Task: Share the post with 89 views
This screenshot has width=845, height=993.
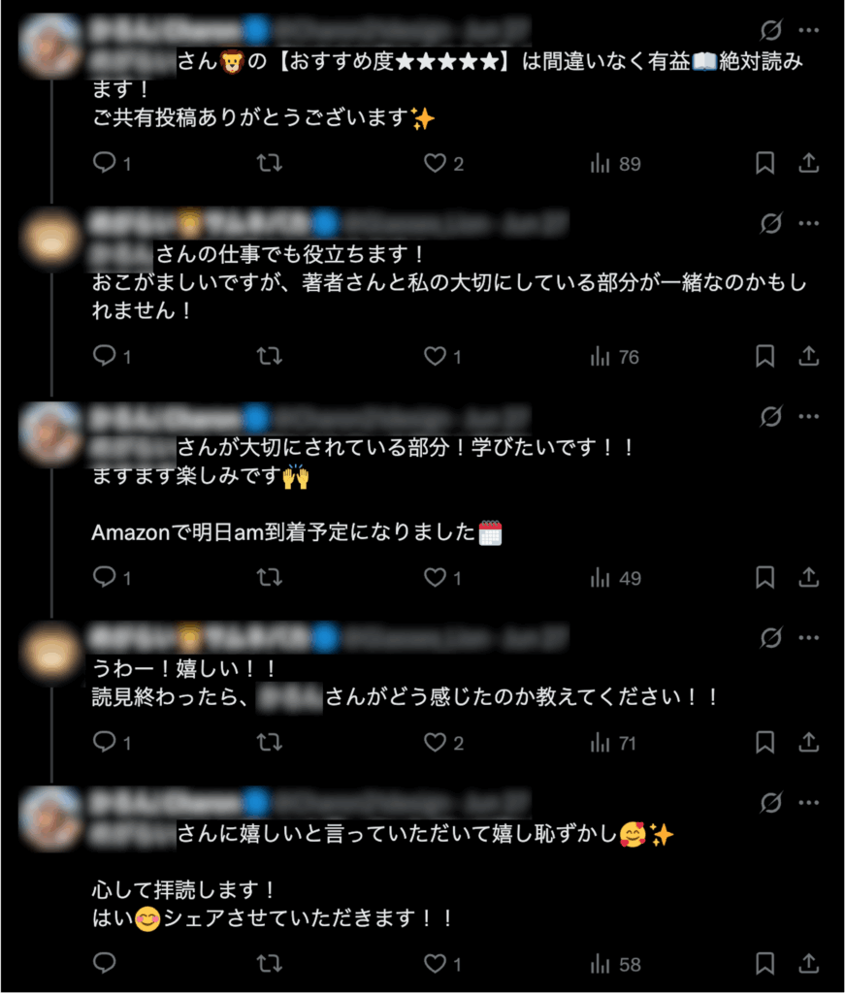Action: (808, 163)
